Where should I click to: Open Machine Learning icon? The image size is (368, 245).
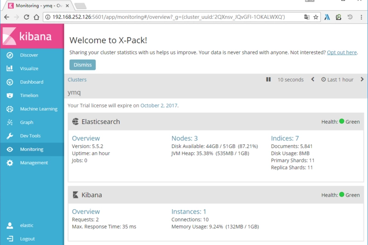pyautogui.click(x=10, y=109)
